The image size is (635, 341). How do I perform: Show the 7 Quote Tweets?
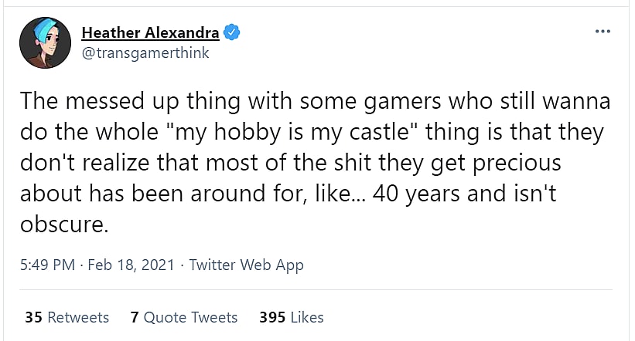[x=184, y=317]
